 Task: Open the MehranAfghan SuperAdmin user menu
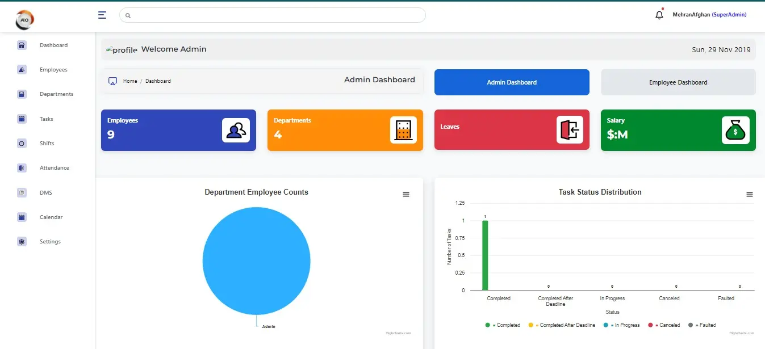pos(709,15)
